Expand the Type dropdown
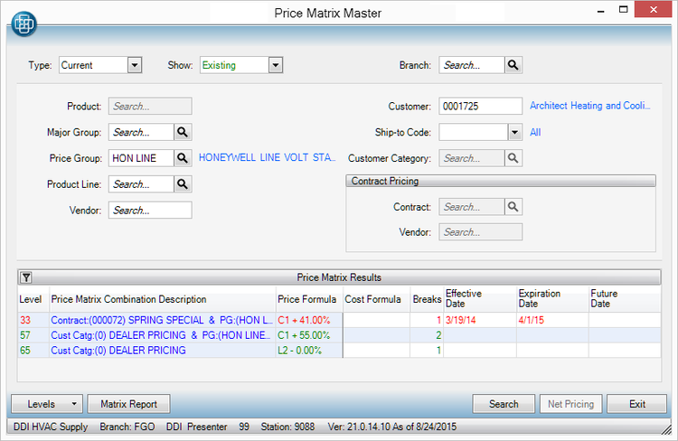Screen dimensions: 678x441 [135, 65]
